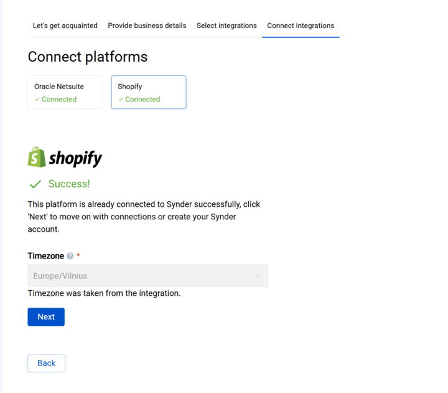The image size is (448, 393).
Task: Go to Select integrations tab
Action: pos(226,26)
